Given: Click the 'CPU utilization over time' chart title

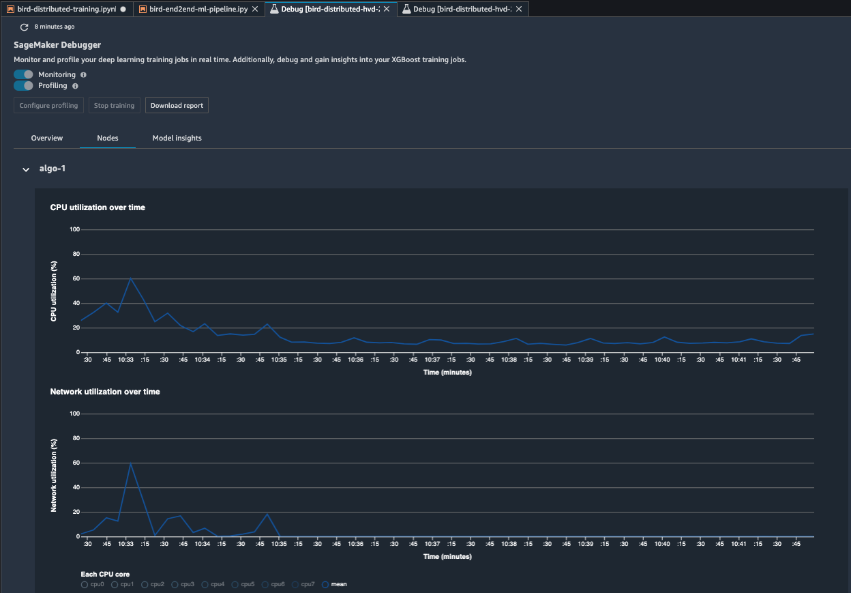Looking at the screenshot, I should click(98, 207).
